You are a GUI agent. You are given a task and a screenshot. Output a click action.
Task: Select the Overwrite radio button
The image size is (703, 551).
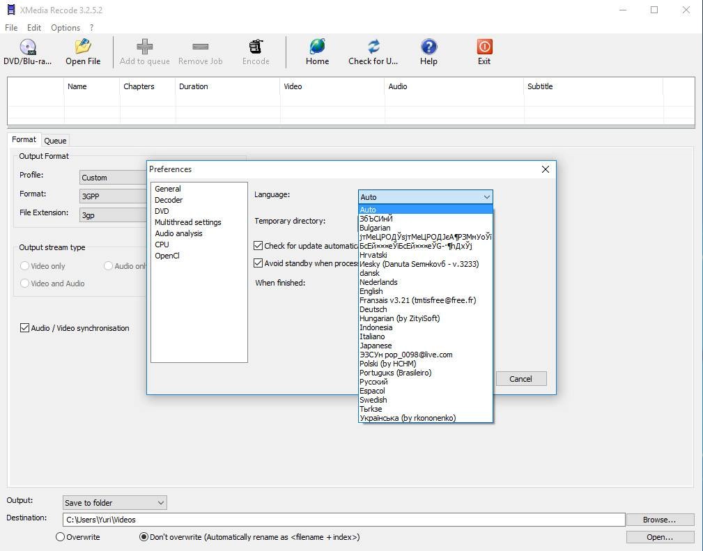pos(61,536)
